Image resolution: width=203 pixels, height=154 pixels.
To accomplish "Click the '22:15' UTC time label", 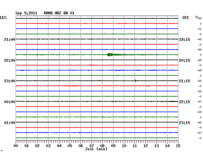I will (x=185, y=102).
